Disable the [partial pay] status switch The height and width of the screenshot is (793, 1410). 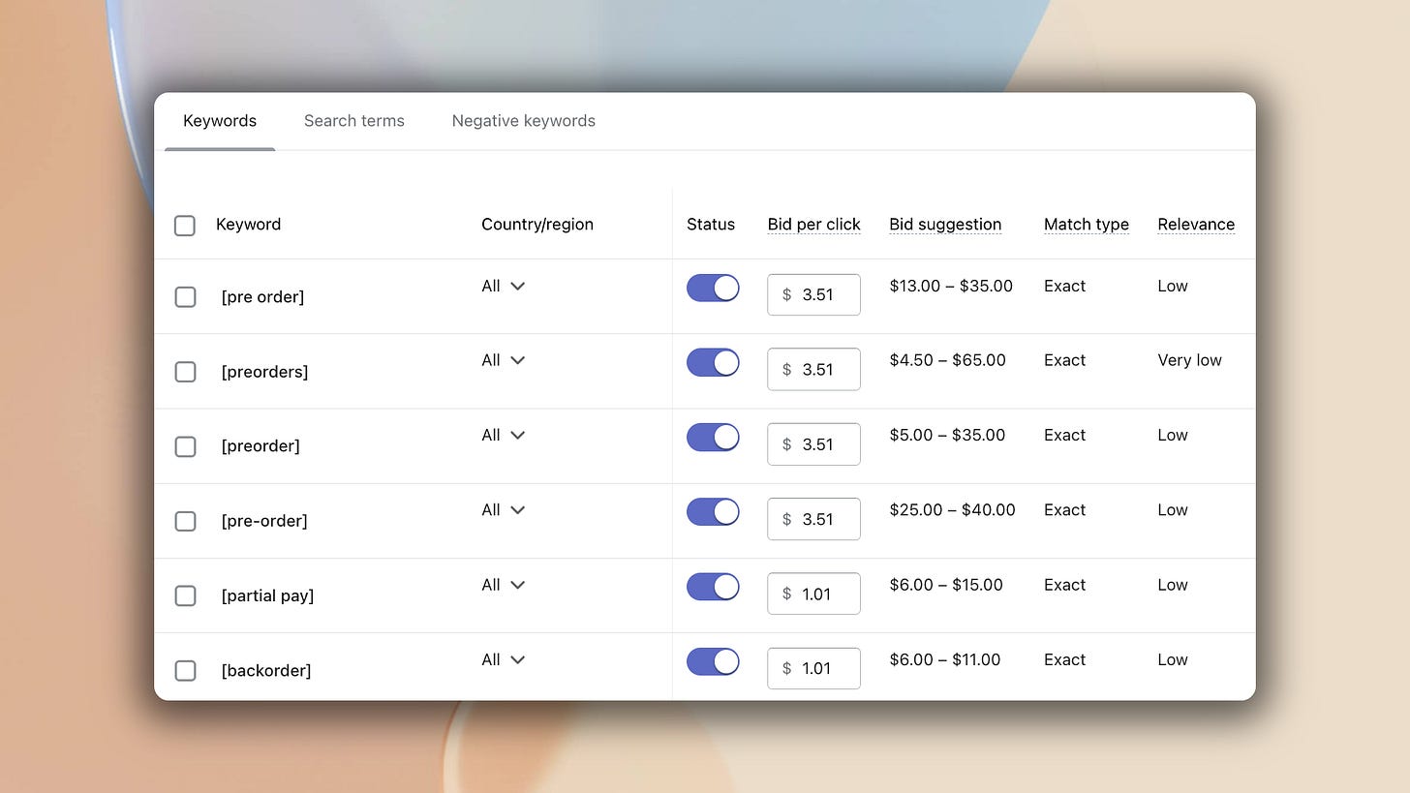click(x=713, y=587)
